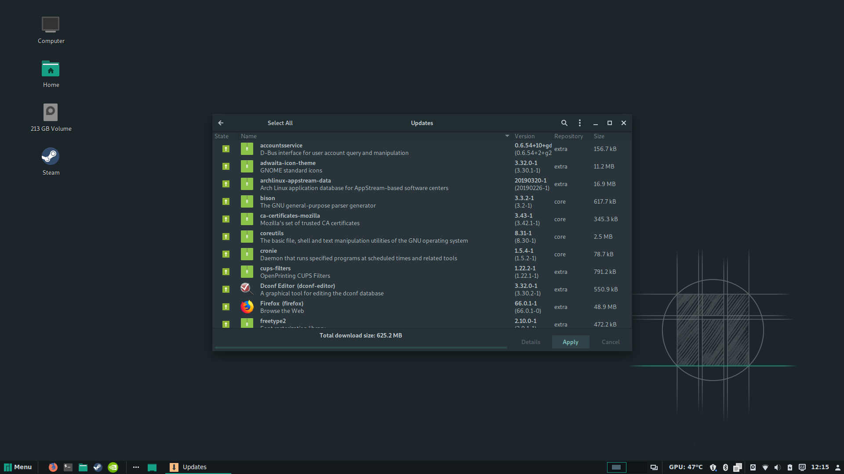Click the 48.9 MB size value
The width and height of the screenshot is (844, 474).
[x=605, y=307]
